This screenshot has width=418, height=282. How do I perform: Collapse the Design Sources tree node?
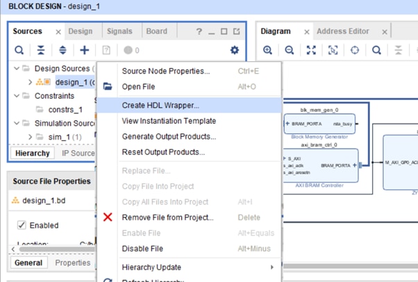point(17,69)
